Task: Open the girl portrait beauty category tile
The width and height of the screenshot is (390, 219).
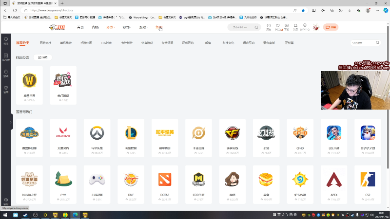Action: tap(233, 184)
